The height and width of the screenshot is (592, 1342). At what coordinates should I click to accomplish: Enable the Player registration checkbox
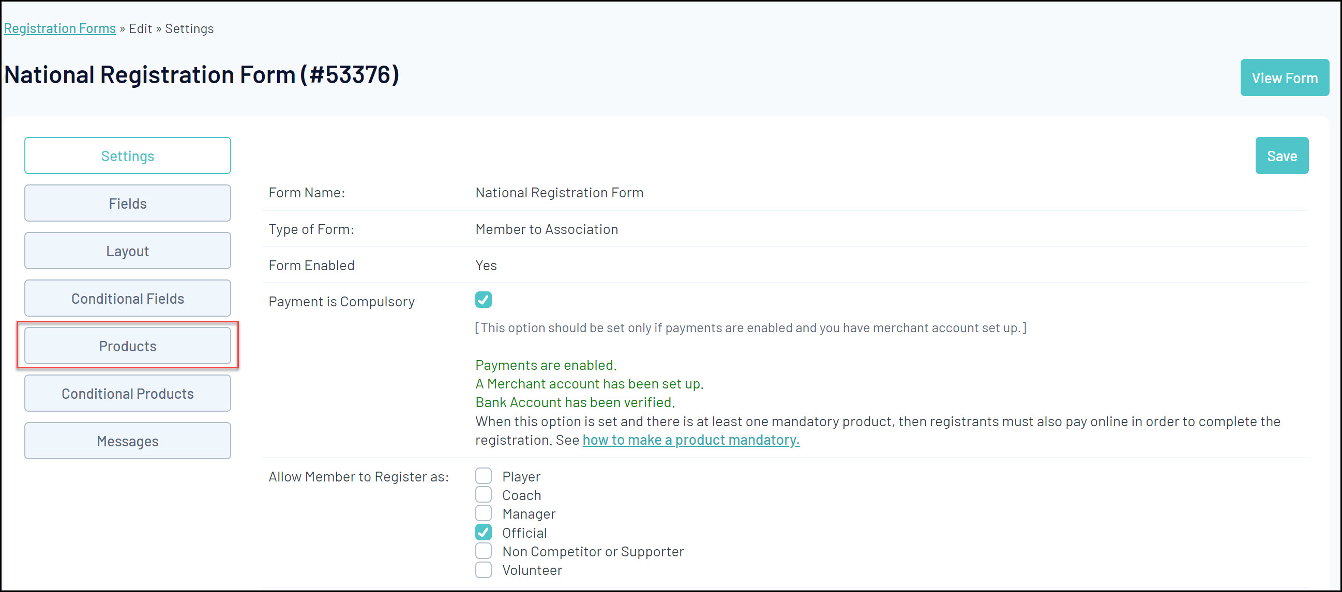pyautogui.click(x=483, y=476)
